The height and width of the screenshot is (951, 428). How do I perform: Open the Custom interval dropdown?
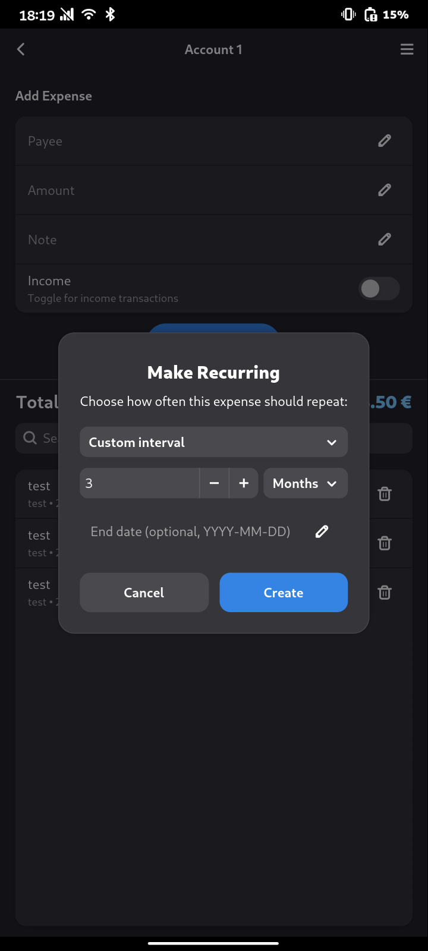(x=213, y=442)
